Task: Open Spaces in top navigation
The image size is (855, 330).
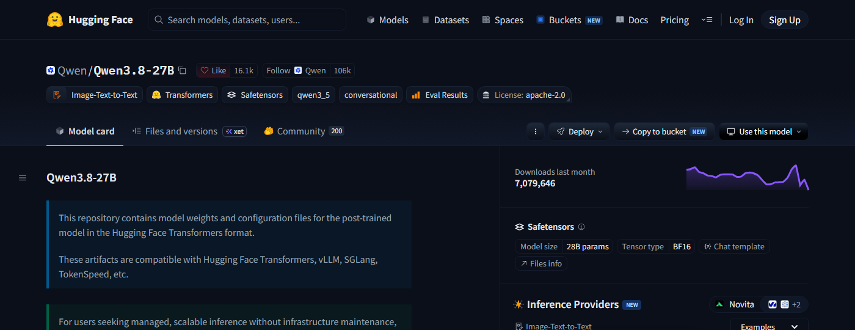Action: [503, 20]
